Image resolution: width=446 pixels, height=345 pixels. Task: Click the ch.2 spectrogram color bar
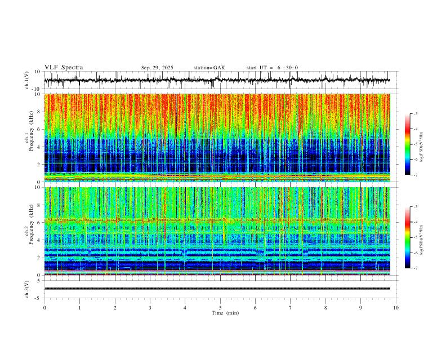pyautogui.click(x=407, y=237)
